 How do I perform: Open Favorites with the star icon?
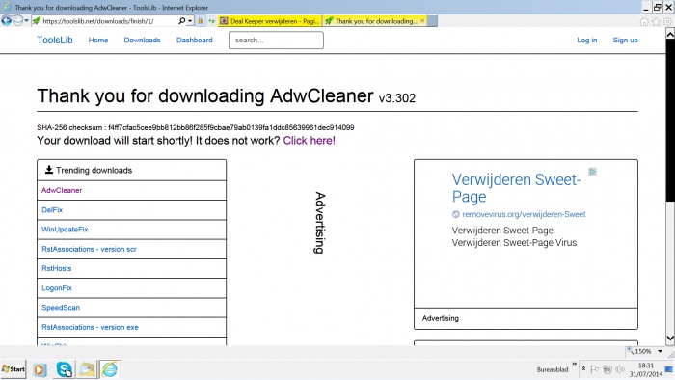point(656,21)
